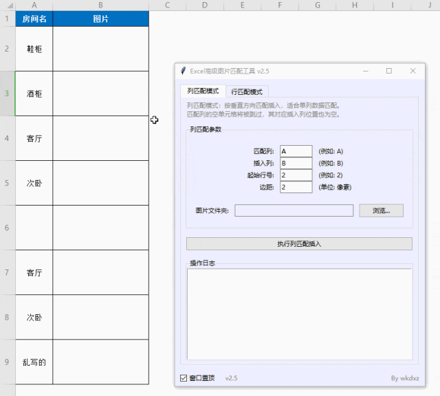440x396 pixels.
Task: Select picture cell B9 beside 乱写的
Action: (x=101, y=362)
